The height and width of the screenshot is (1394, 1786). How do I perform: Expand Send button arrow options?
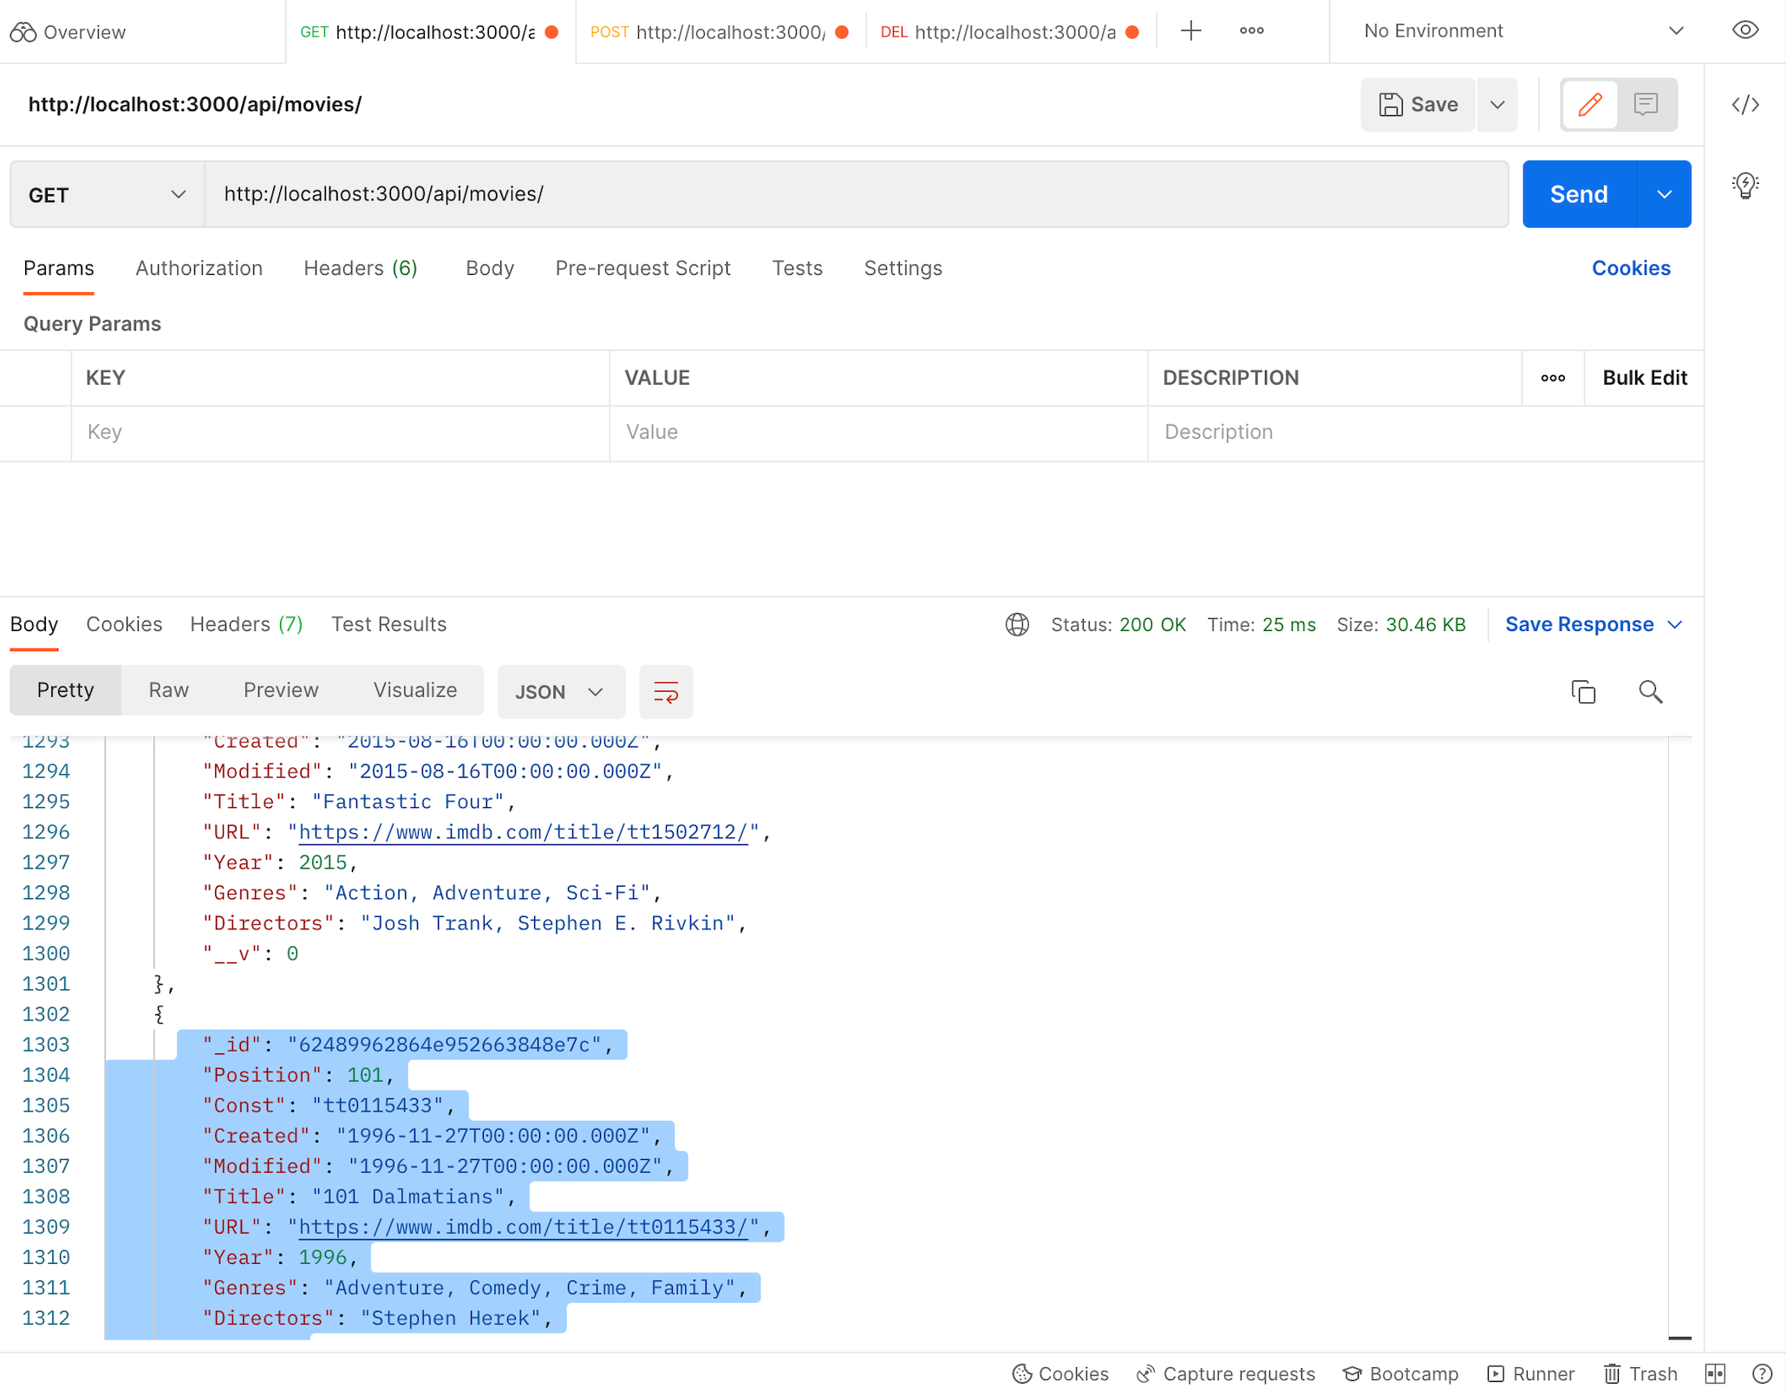1664,194
